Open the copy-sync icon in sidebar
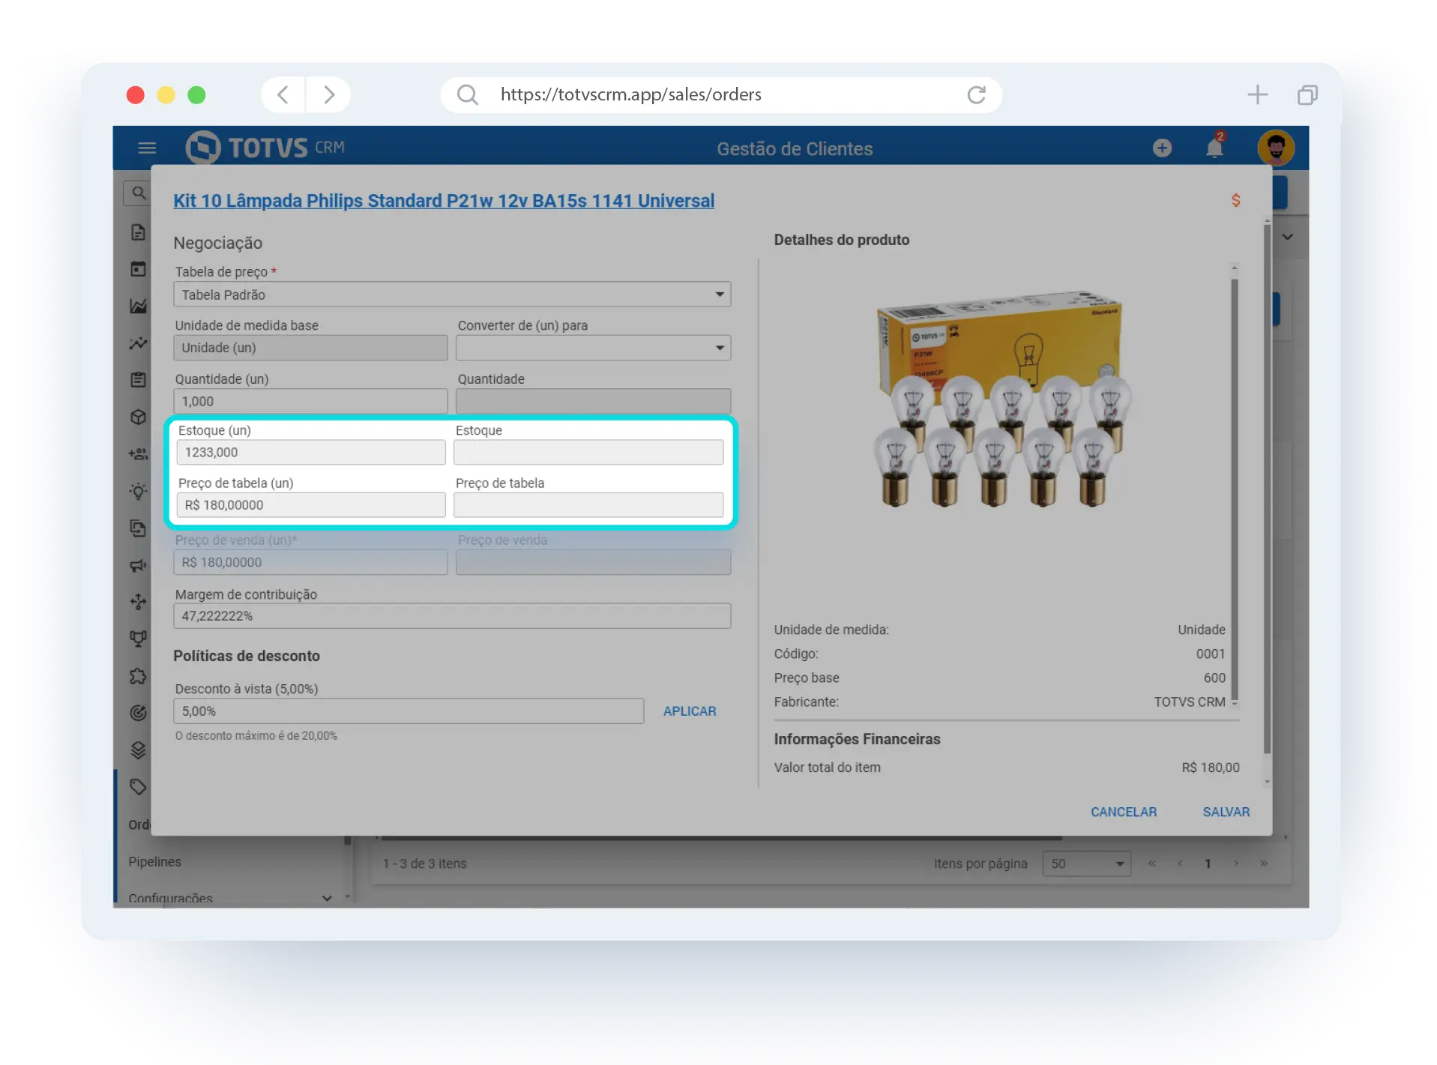 [x=139, y=528]
